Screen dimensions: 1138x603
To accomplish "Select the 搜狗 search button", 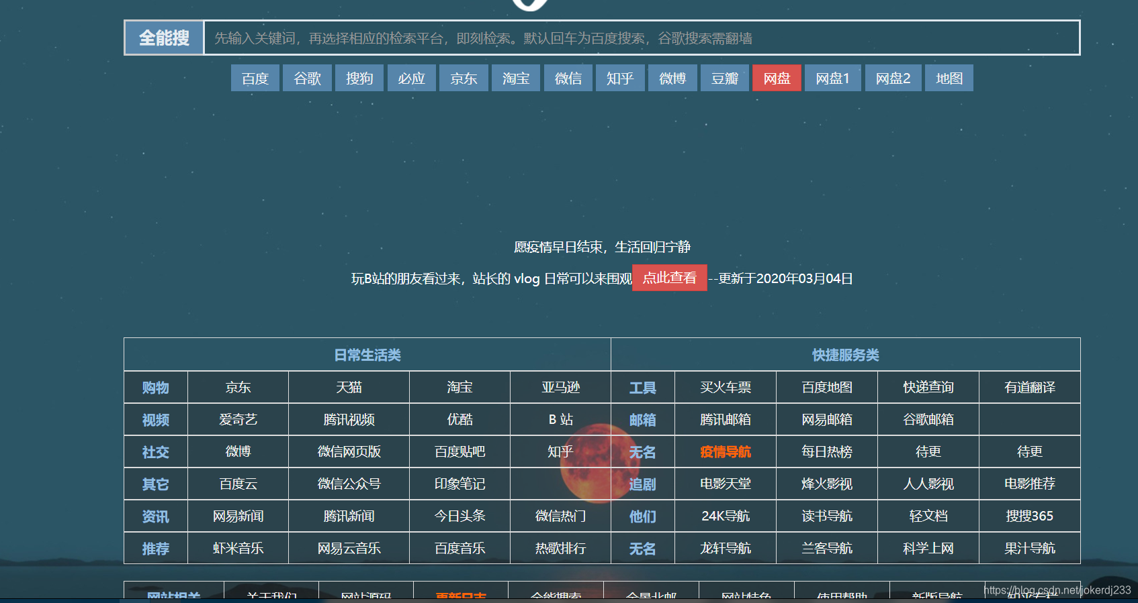I will click(359, 78).
